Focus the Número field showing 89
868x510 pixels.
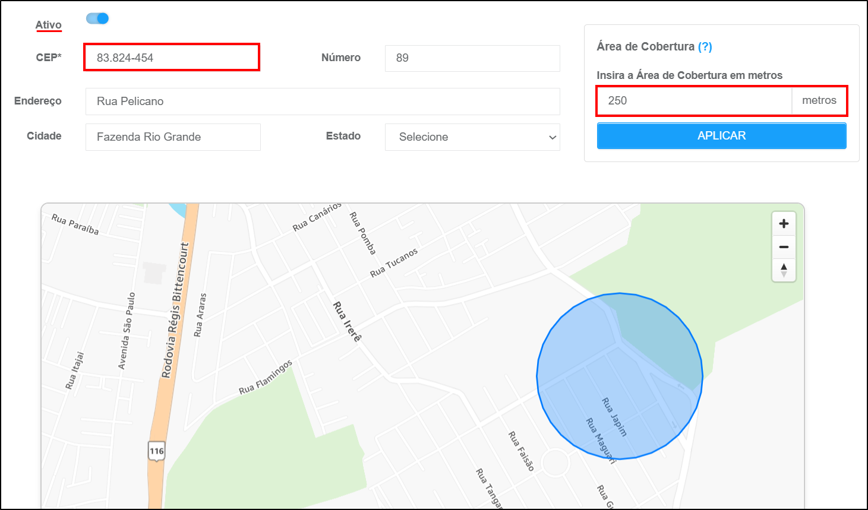[472, 58]
